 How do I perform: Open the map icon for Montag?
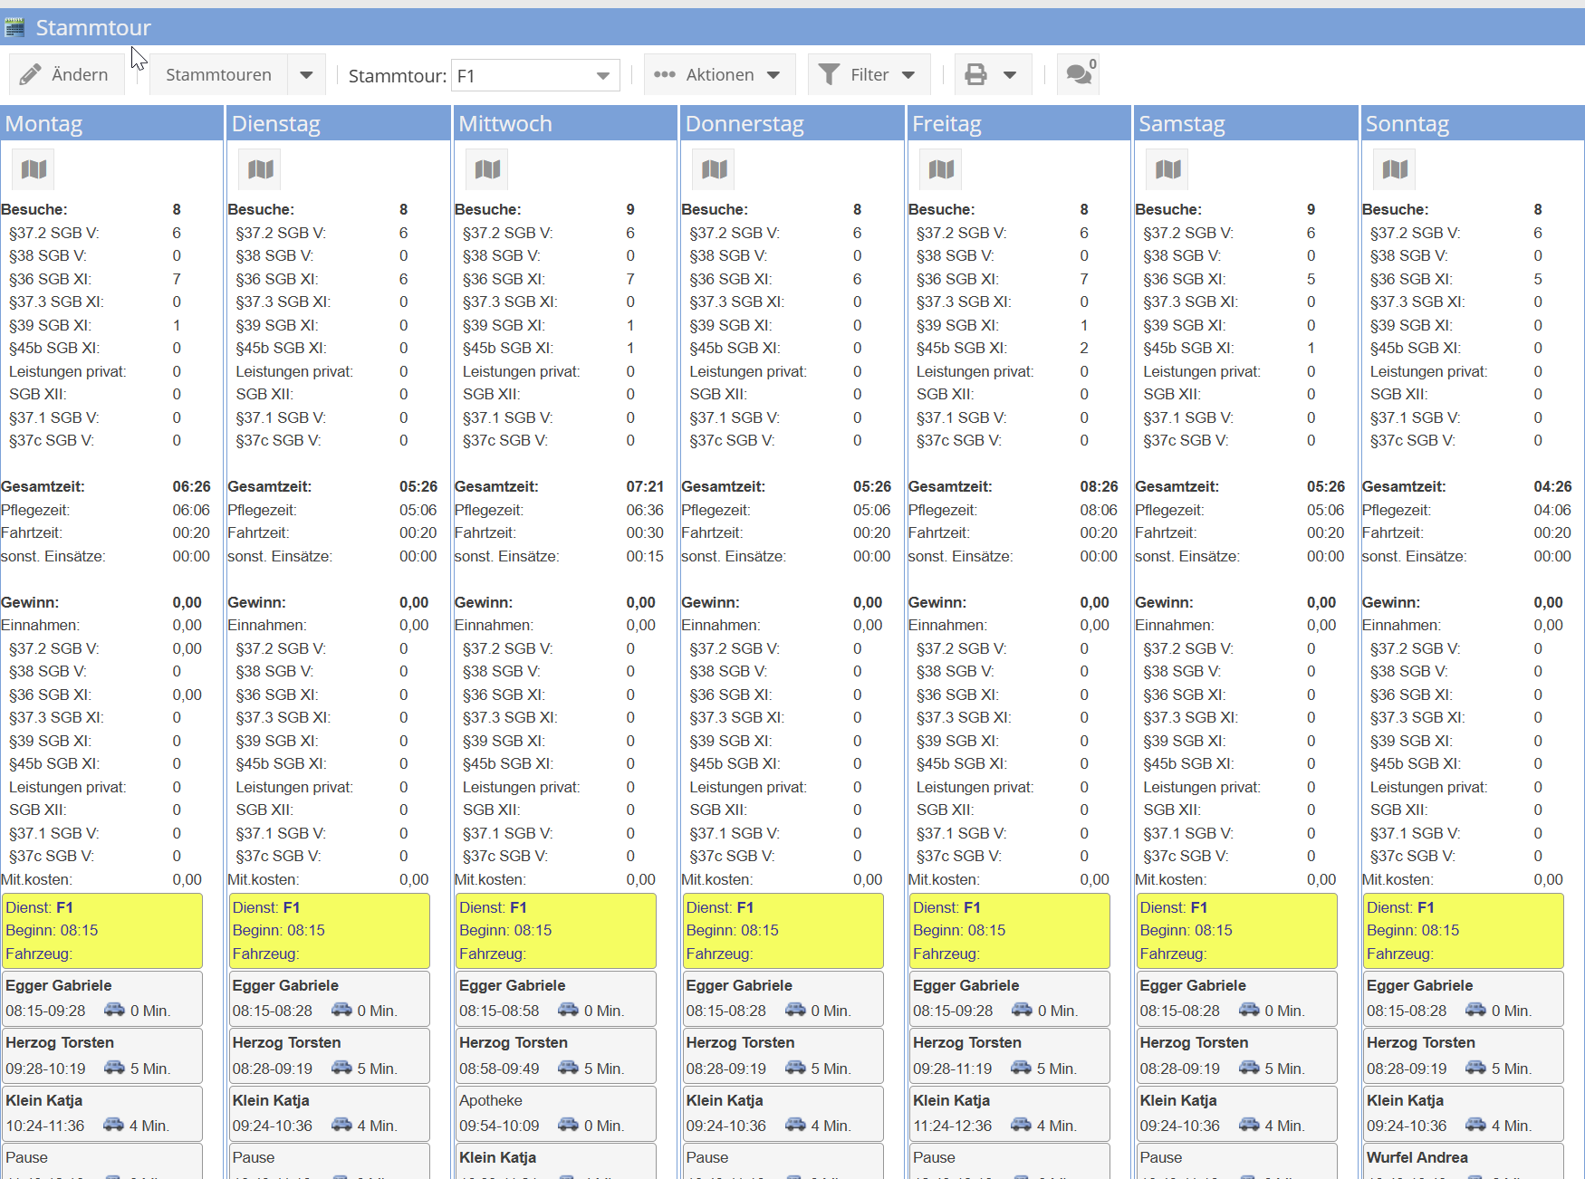(x=34, y=169)
